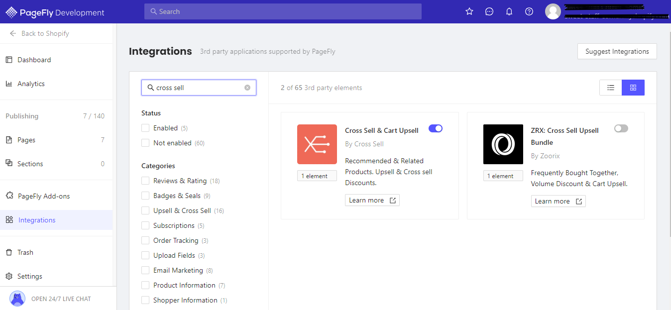Check the Subscriptions category

point(145,225)
